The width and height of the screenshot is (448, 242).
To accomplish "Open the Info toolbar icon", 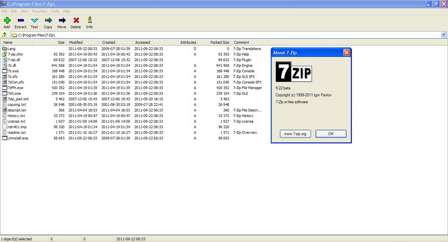I will pos(89,21).
